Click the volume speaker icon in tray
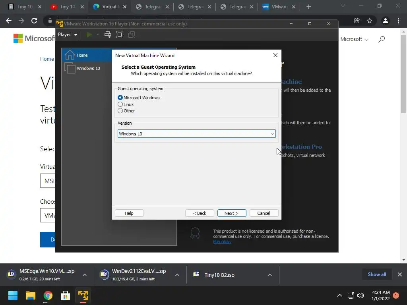Viewport: 407px width, 305px height. tap(360, 295)
